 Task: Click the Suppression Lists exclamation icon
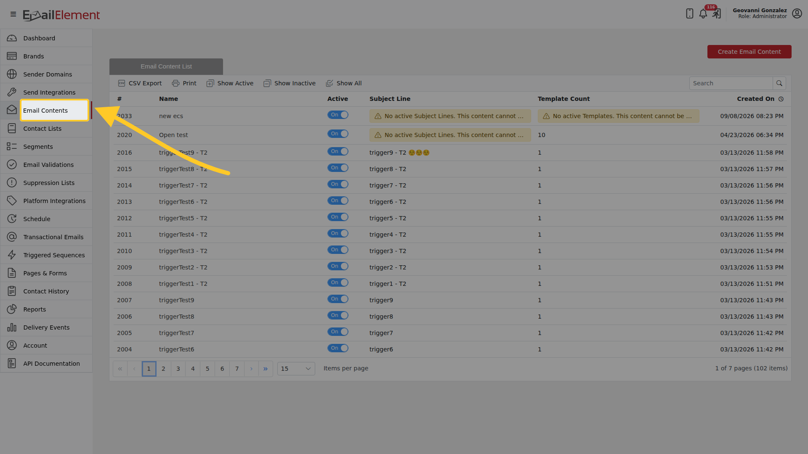[12, 183]
